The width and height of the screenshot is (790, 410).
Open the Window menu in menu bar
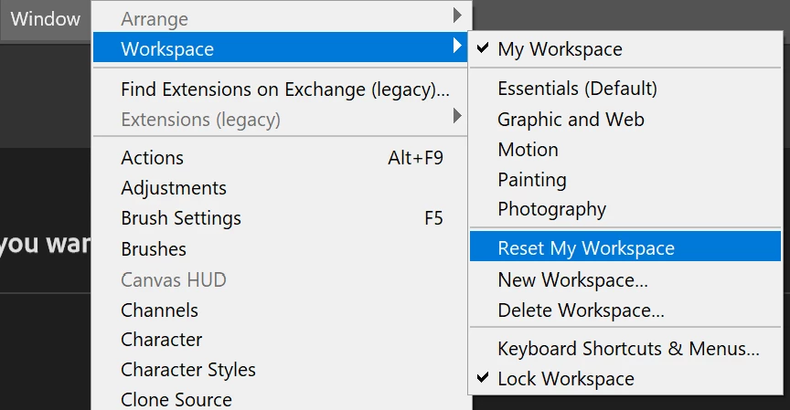coord(45,19)
